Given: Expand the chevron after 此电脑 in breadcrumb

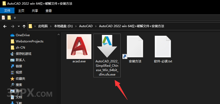Looking at the screenshot, I should (51, 26).
